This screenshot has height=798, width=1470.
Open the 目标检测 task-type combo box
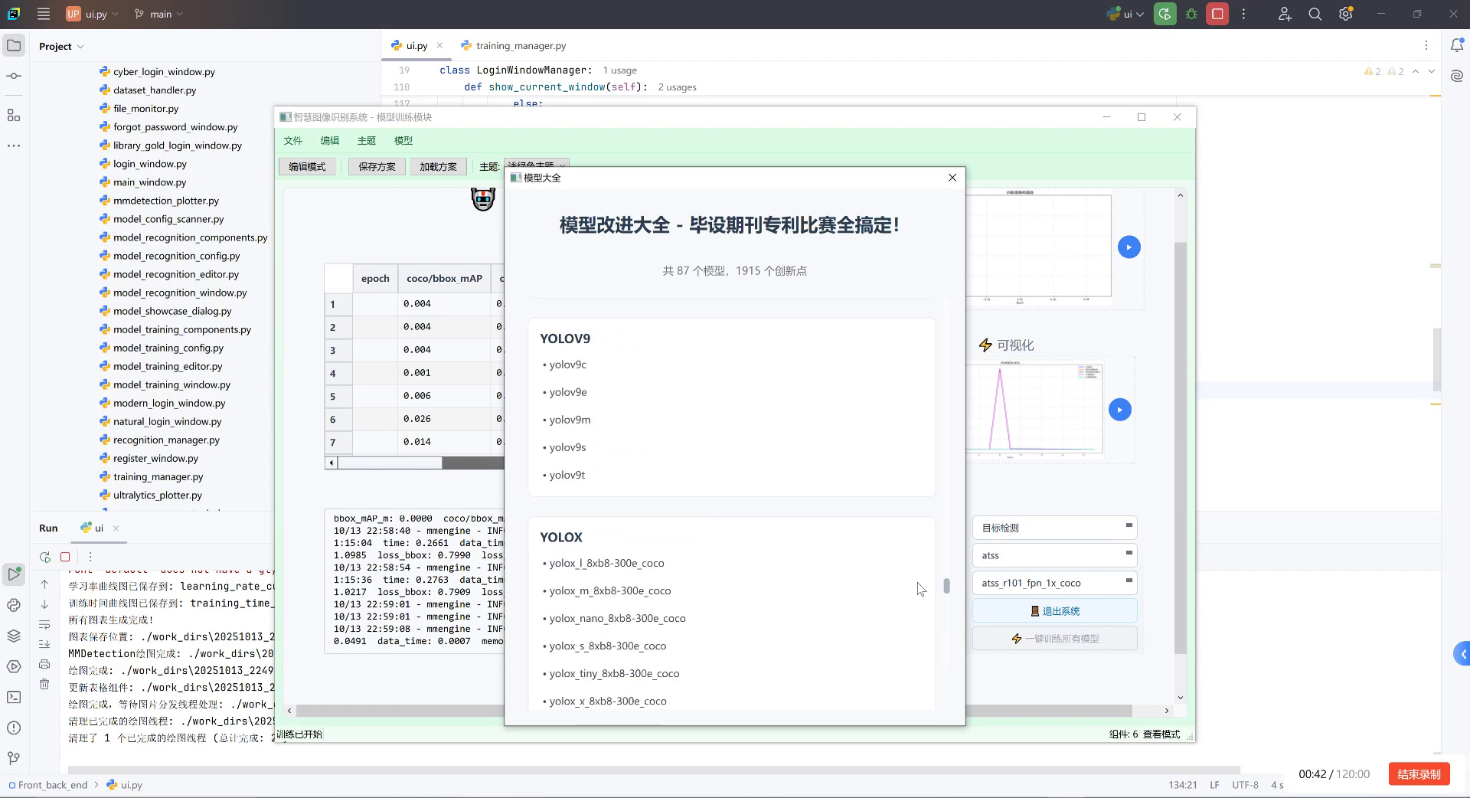(x=1054, y=528)
